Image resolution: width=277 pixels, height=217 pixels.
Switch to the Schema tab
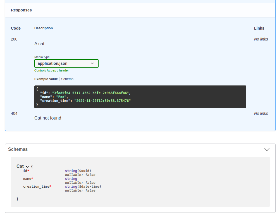(x=67, y=79)
